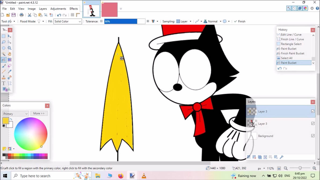Select the Gradient tool
Screen dimensions: 320x180
click(x=9, y=60)
